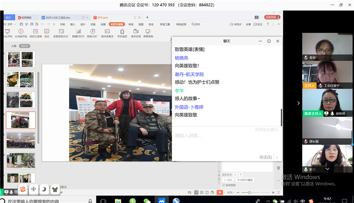The image size is (354, 203).
Task: Switch to reading view in status bar
Action: coord(207,192)
